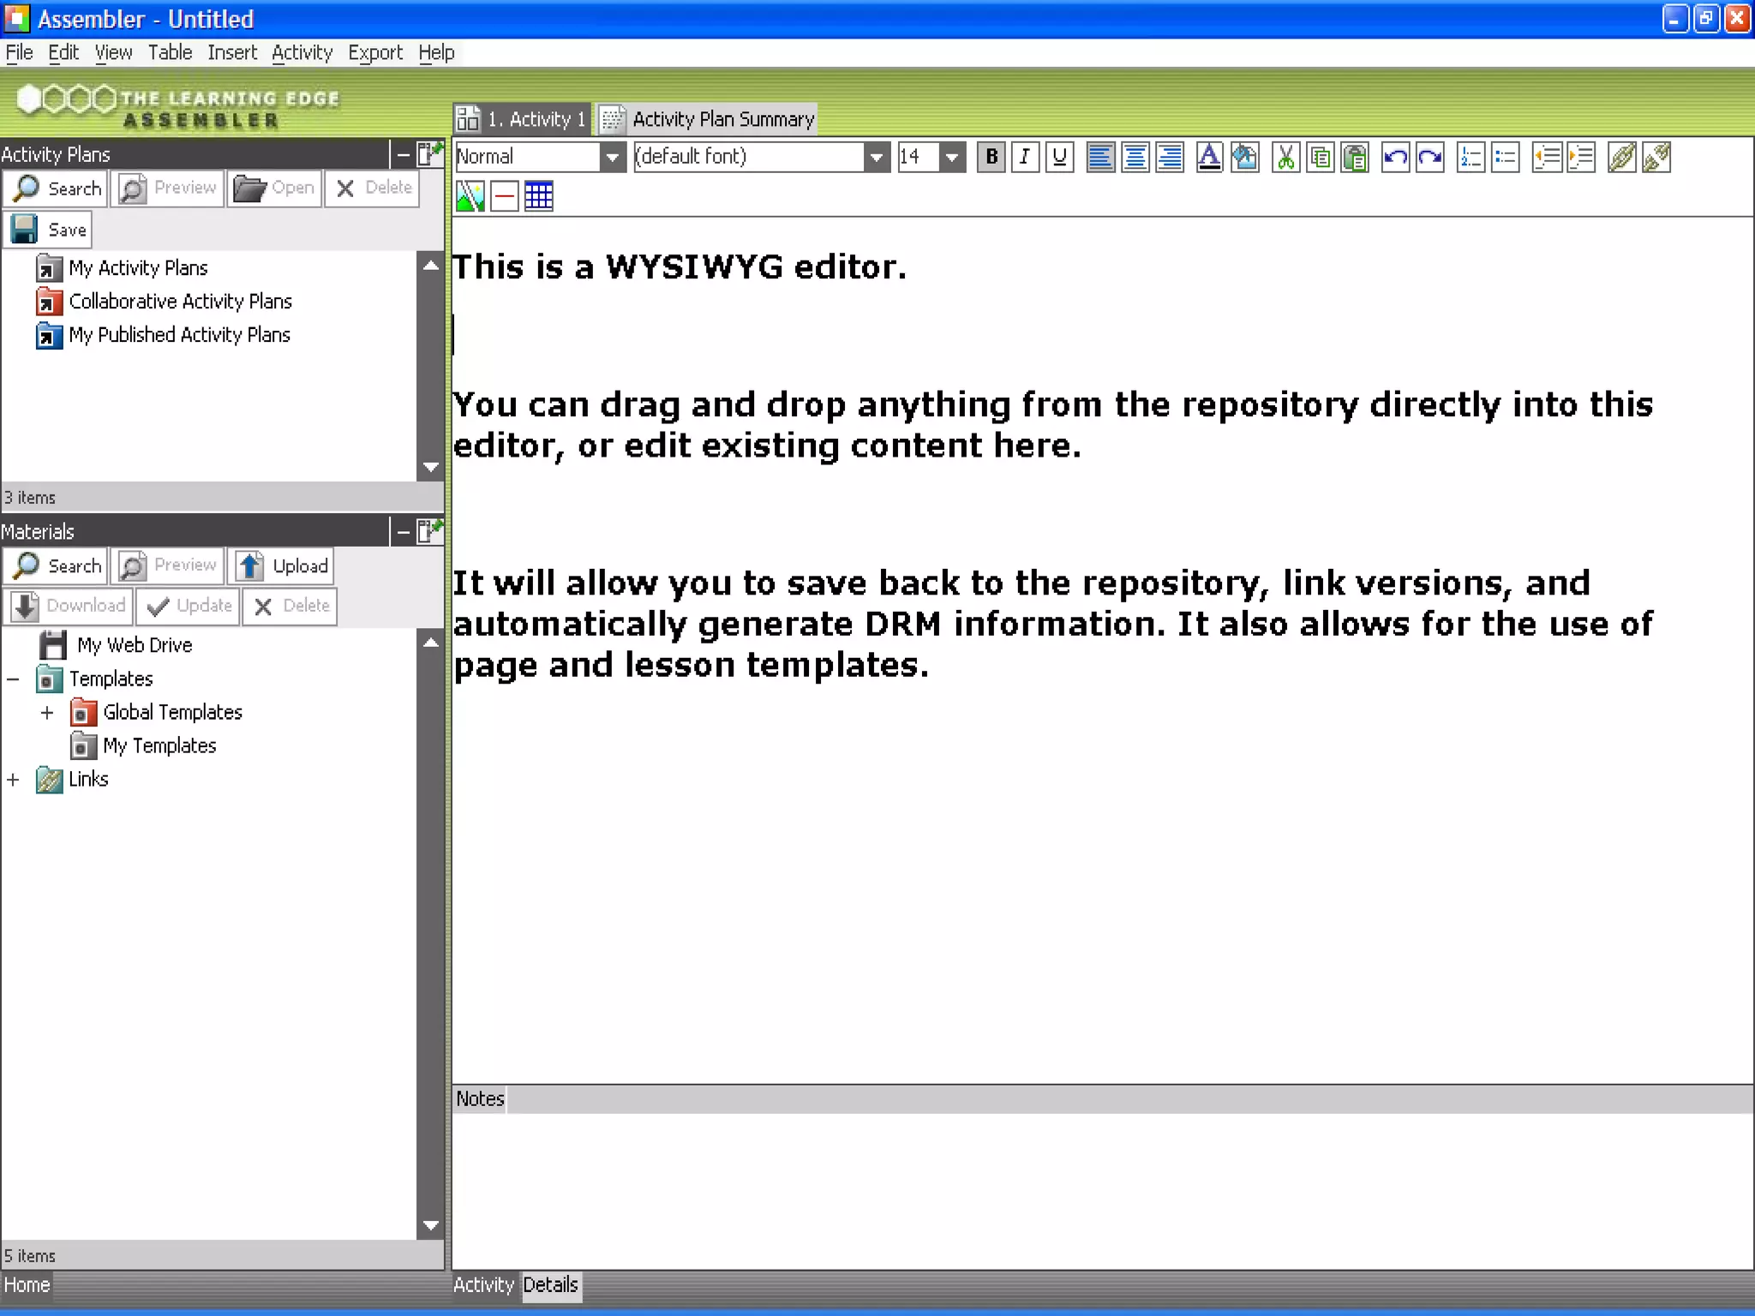The height and width of the screenshot is (1316, 1755).
Task: Open the text color picker icon
Action: pos(1208,157)
